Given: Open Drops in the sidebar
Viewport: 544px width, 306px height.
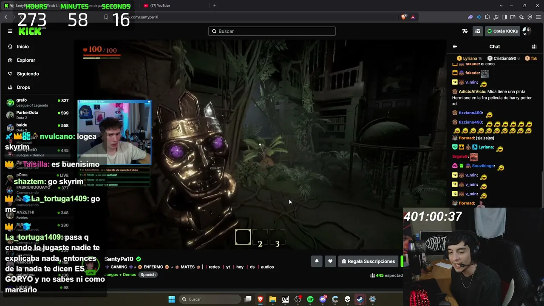Looking at the screenshot, I should [23, 88].
